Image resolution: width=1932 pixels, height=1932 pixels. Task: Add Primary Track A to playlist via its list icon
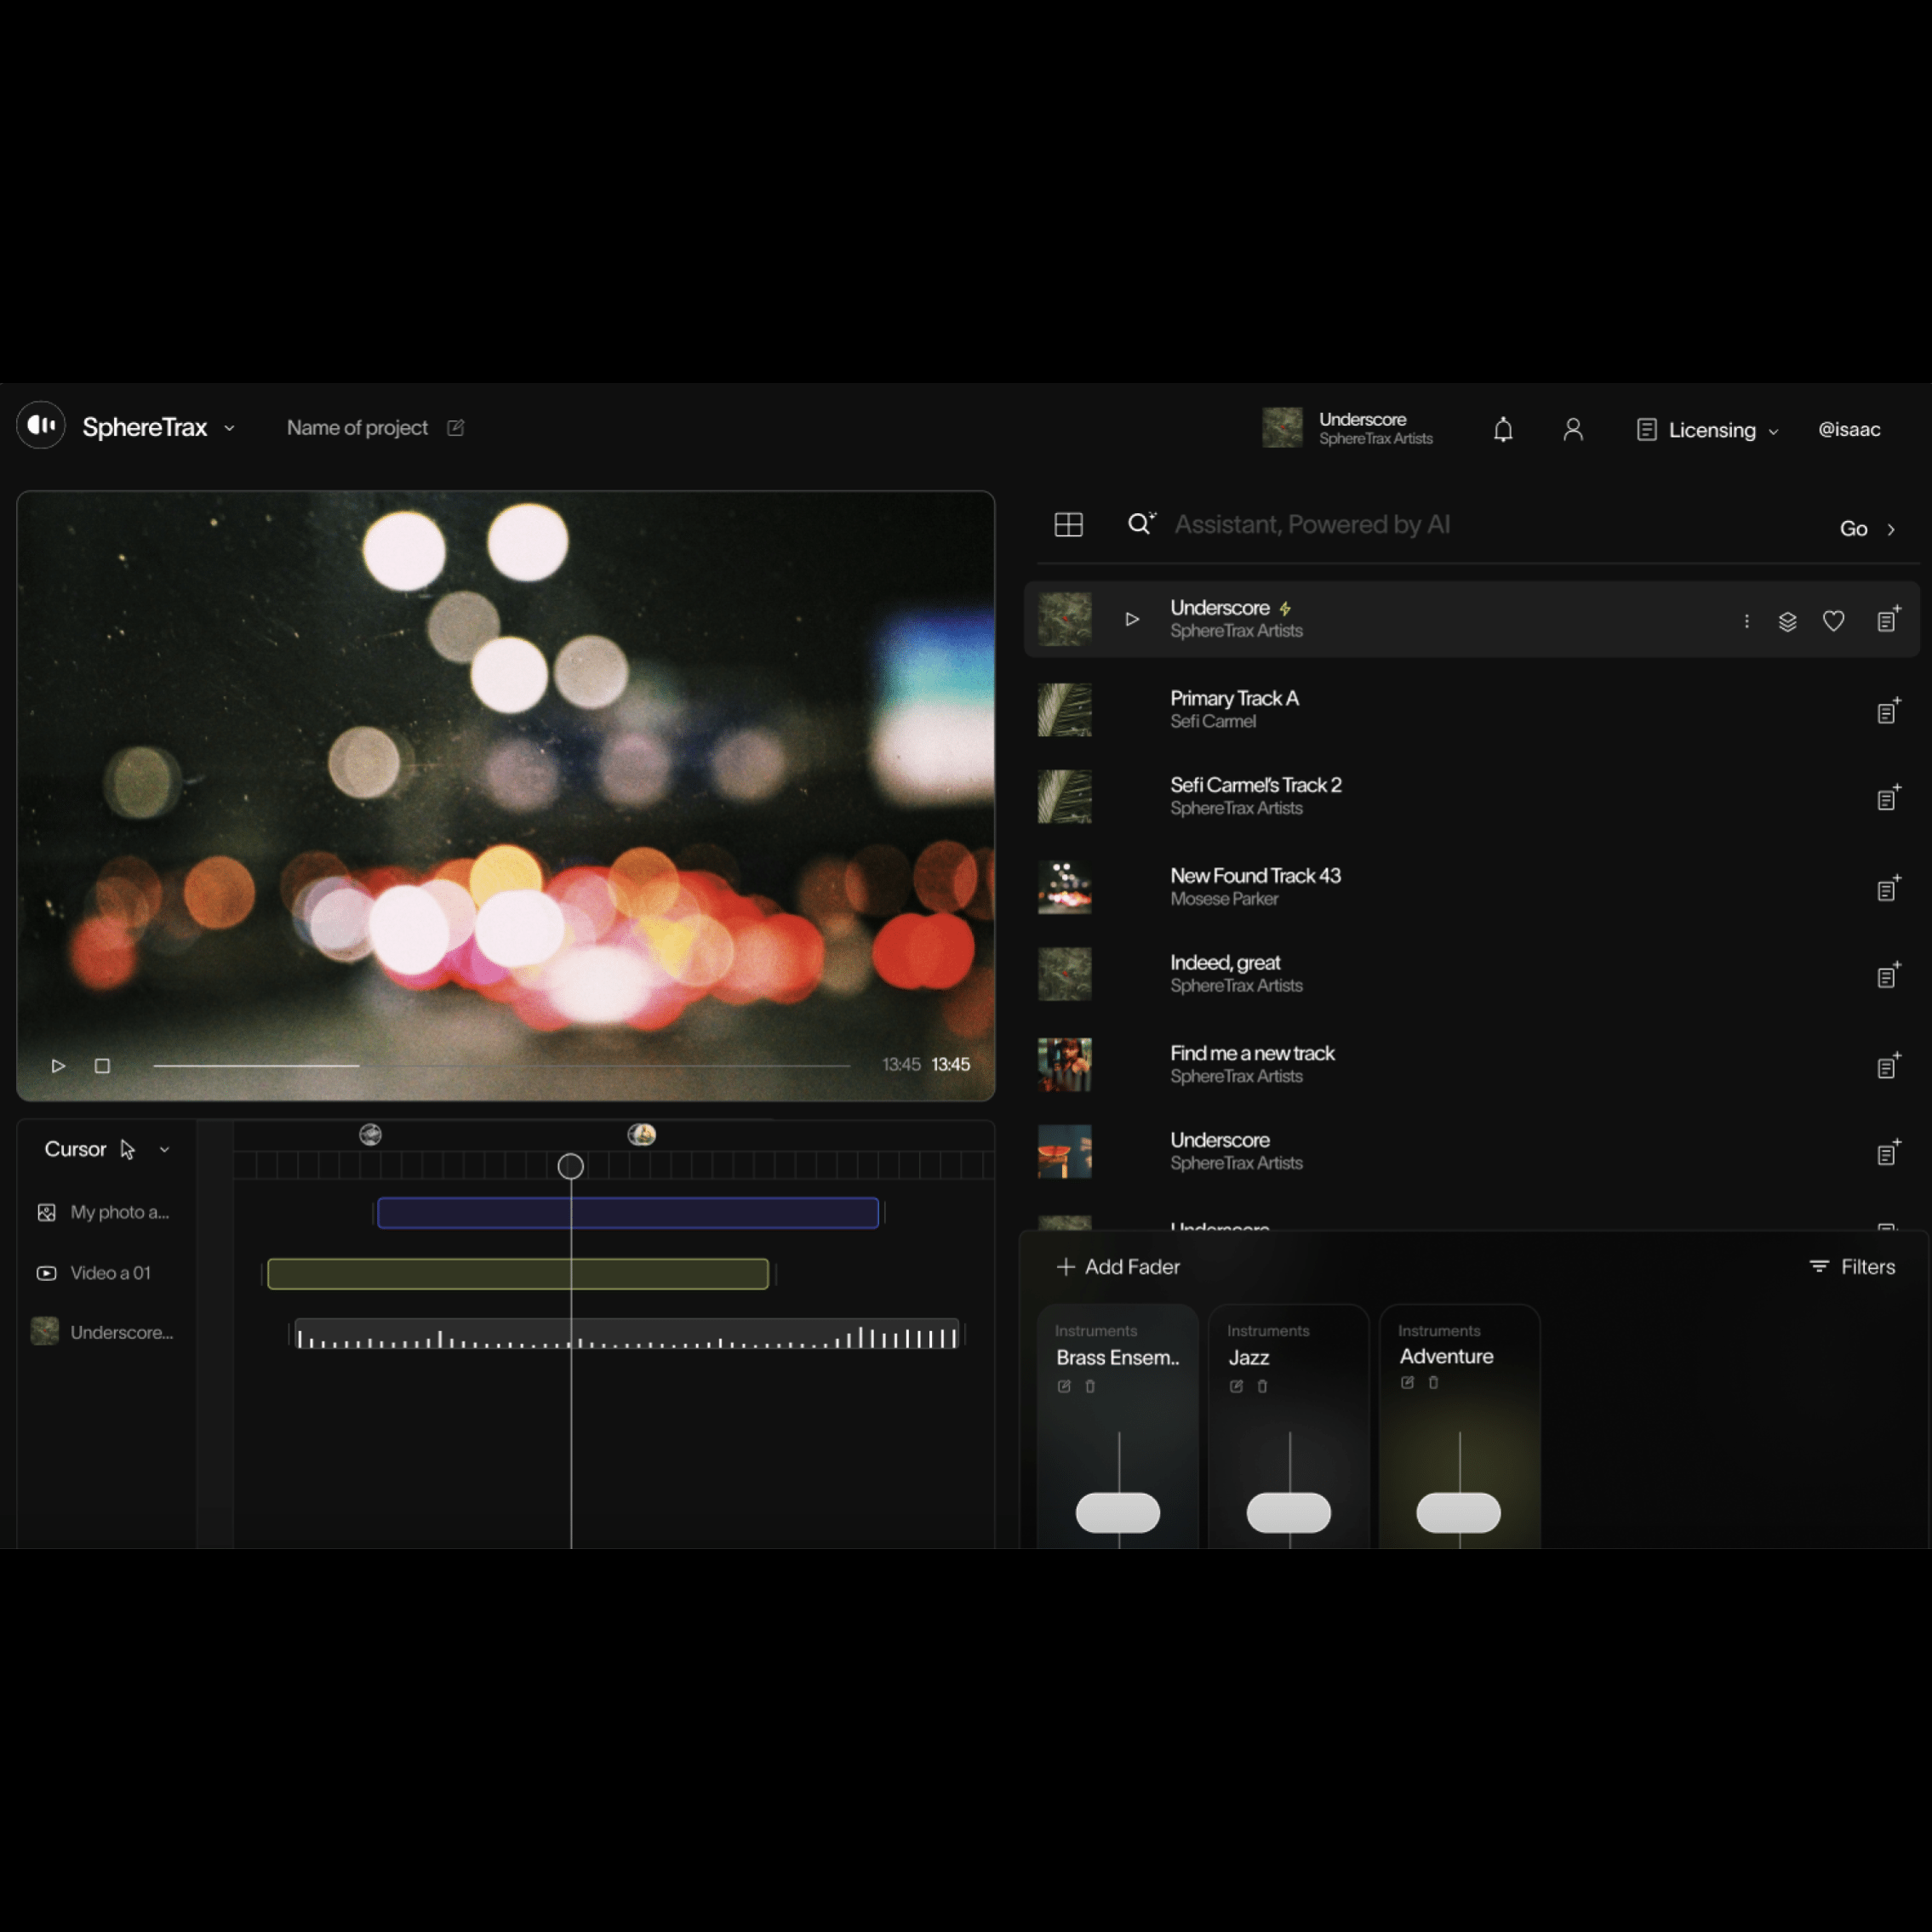[1888, 711]
